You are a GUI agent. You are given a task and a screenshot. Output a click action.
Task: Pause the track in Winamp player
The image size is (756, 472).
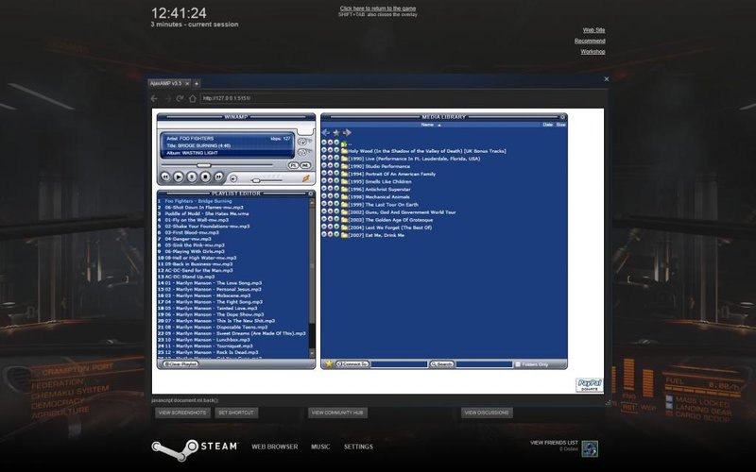point(192,177)
